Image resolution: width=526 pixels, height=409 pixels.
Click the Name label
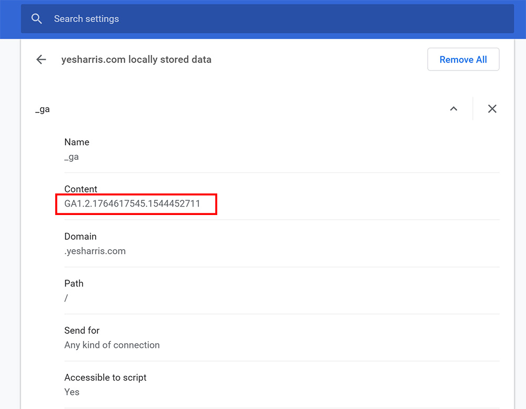tap(77, 142)
